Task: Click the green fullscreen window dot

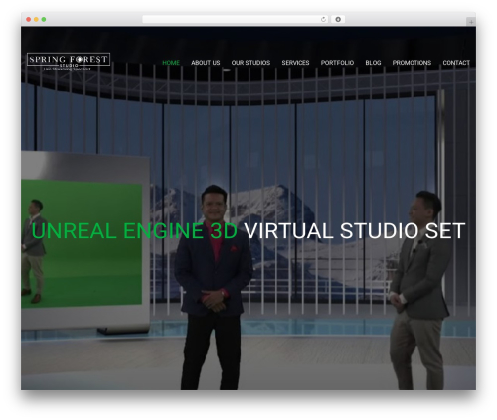Action: pyautogui.click(x=44, y=20)
